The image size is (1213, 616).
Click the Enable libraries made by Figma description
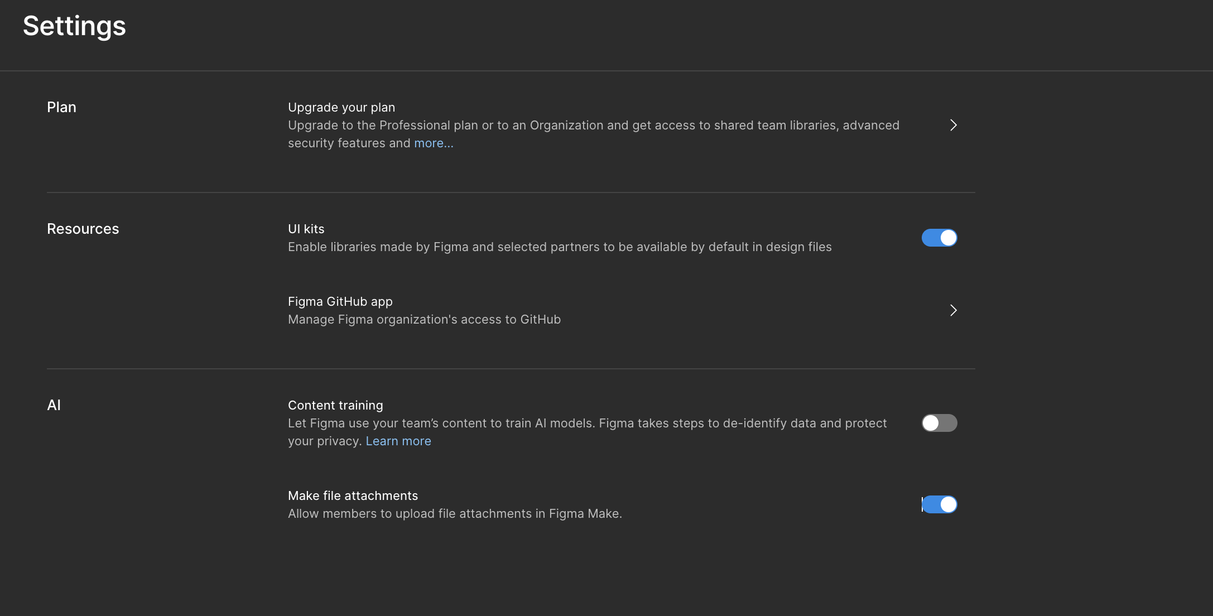(559, 247)
